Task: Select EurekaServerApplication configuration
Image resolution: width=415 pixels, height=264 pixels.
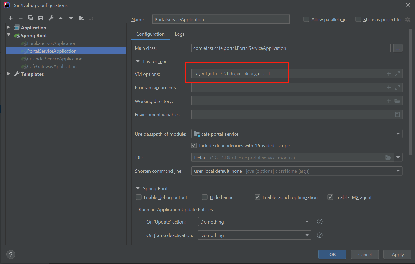Action: (52, 43)
